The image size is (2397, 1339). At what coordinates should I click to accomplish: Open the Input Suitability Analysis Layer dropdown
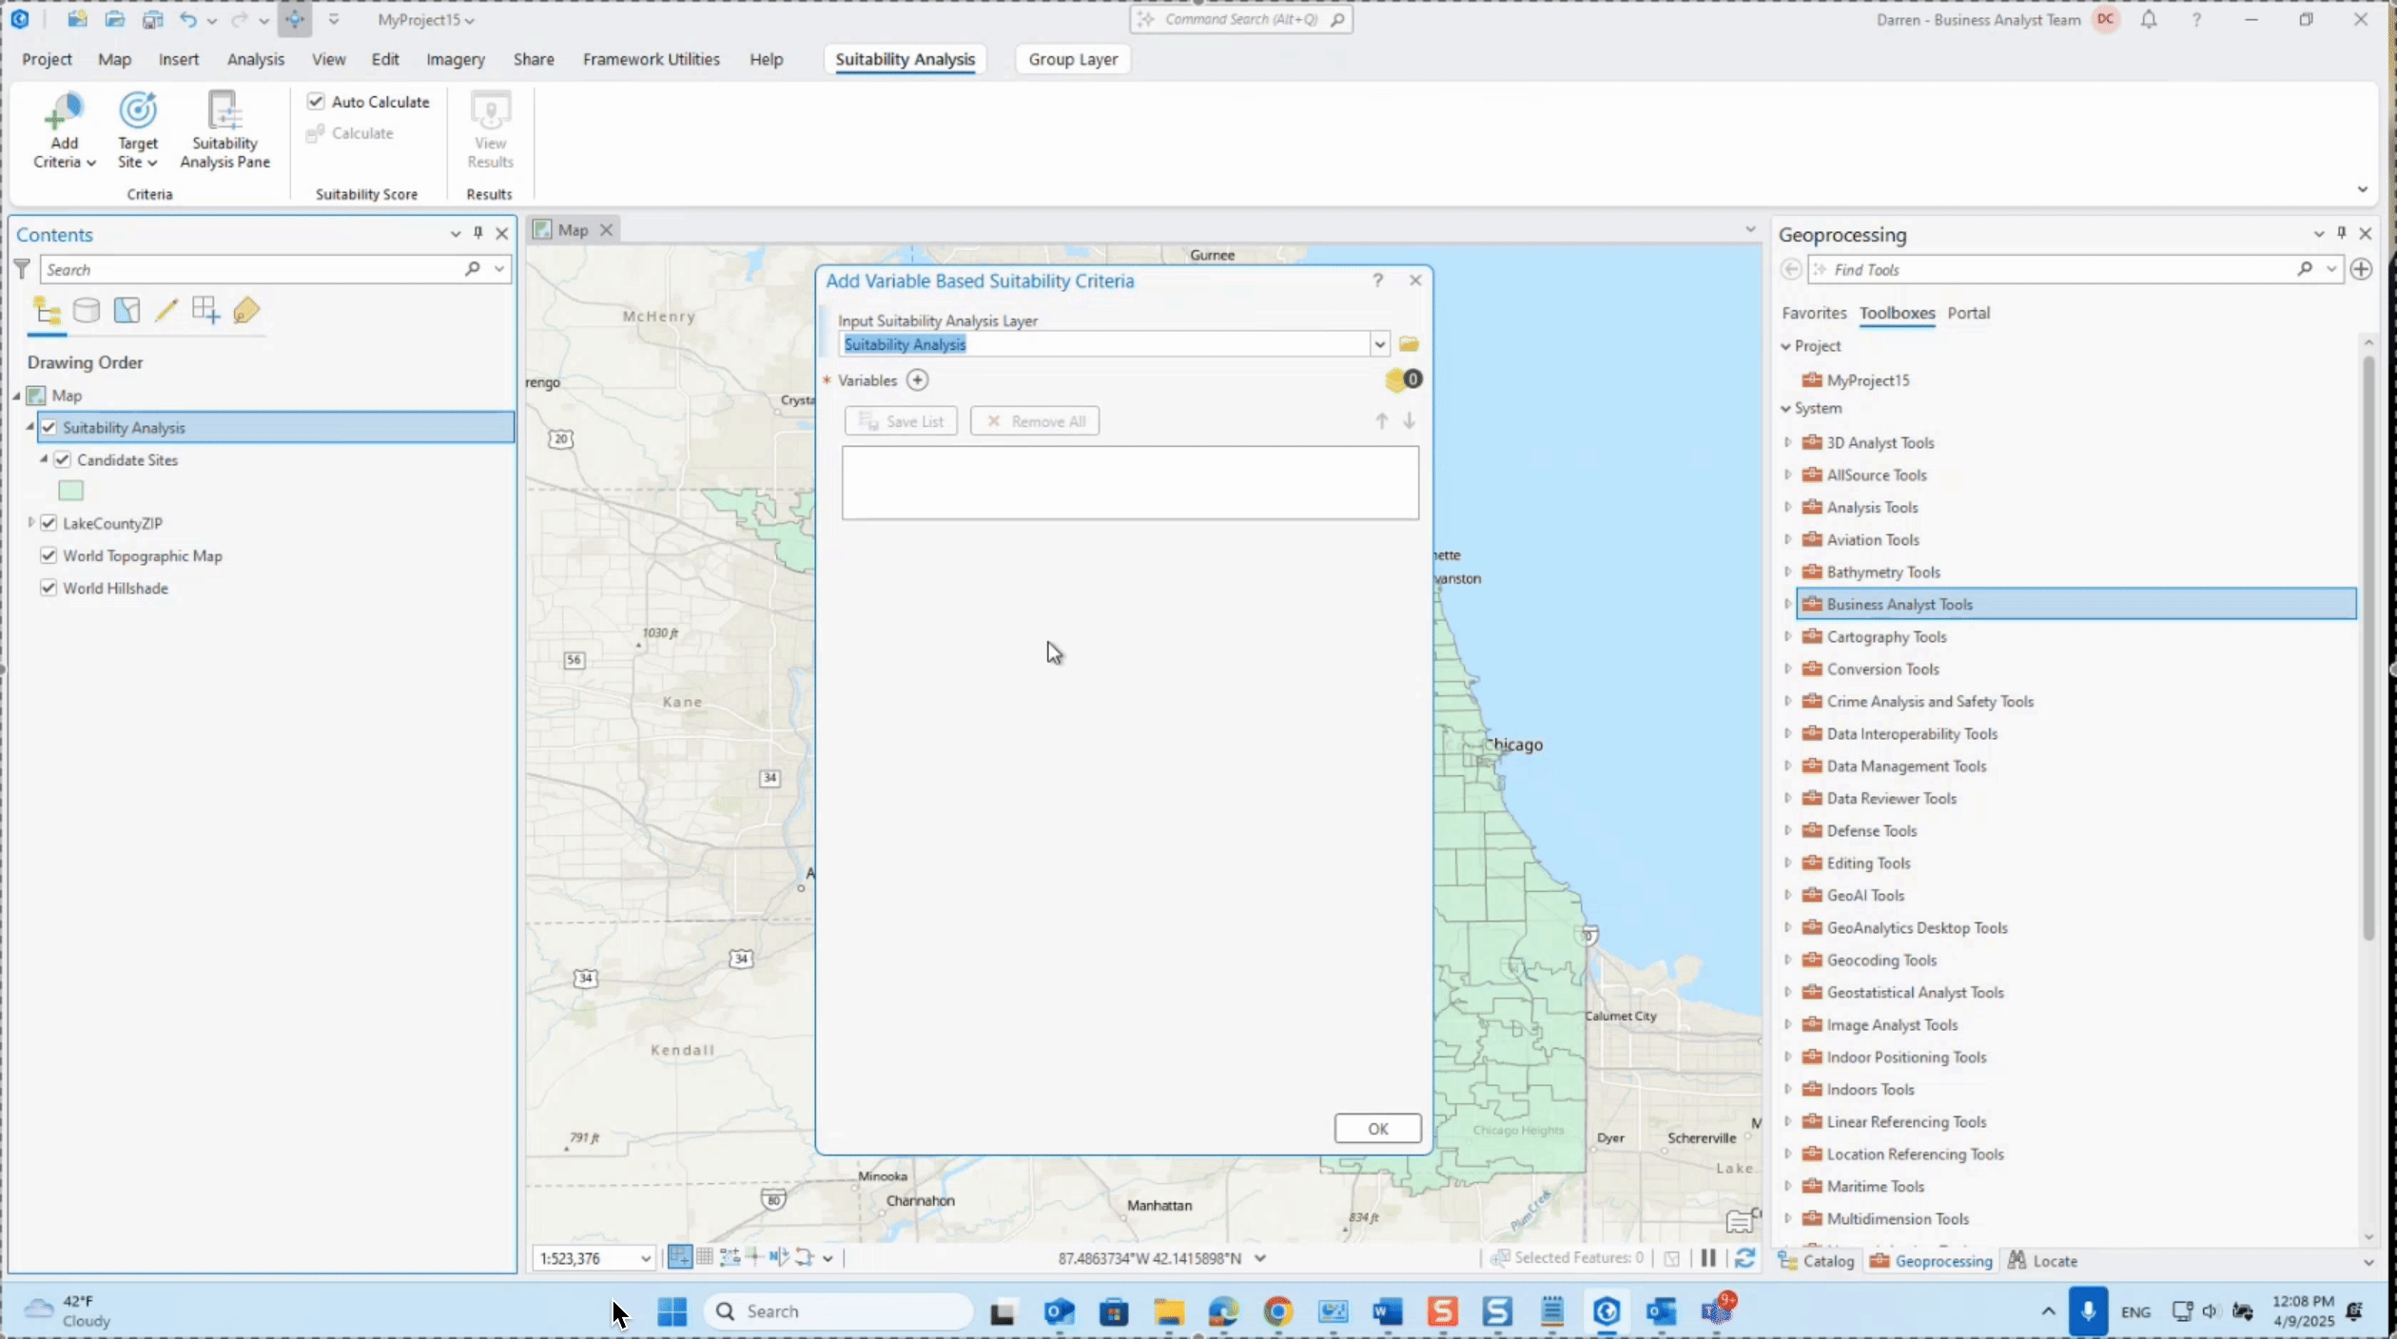(x=1378, y=343)
